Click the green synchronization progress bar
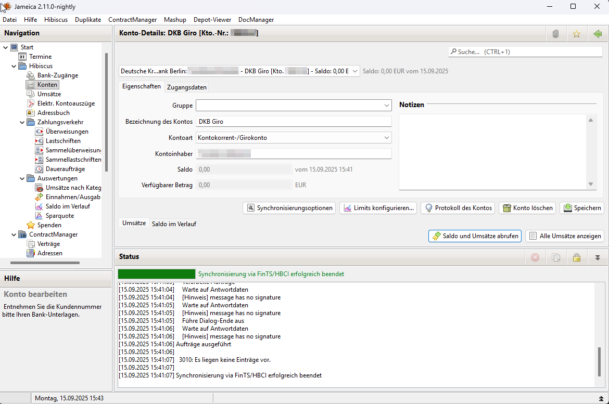Image resolution: width=609 pixels, height=404 pixels. tap(157, 274)
